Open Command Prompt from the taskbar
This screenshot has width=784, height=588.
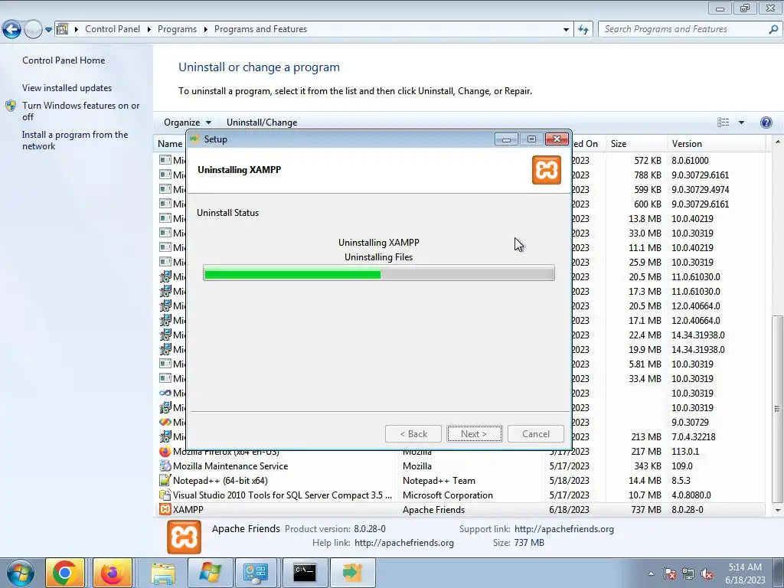304,573
